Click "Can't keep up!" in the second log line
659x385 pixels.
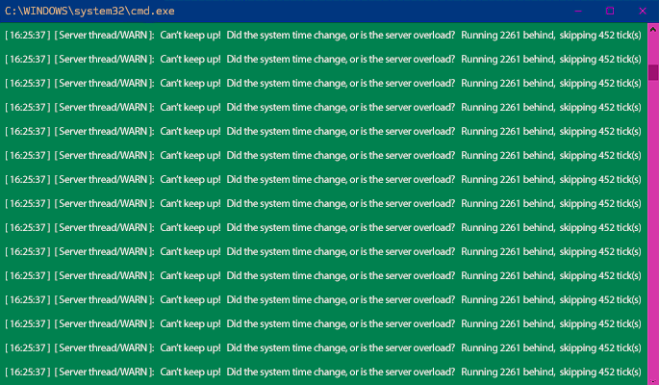190,59
